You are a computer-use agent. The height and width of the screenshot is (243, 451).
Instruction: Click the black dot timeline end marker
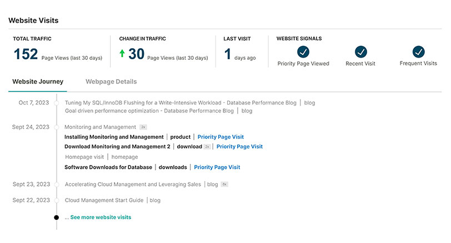(57, 218)
